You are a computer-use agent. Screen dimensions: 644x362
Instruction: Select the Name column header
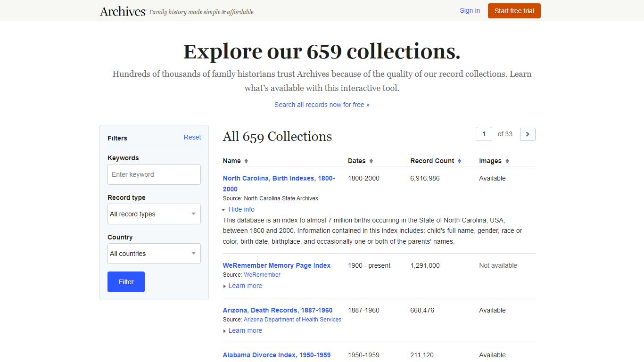[232, 161]
